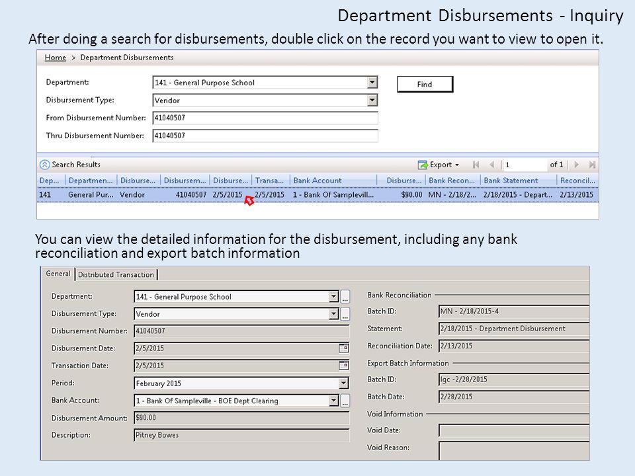This screenshot has width=635, height=476.
Task: Switch to the Distributed Transaction tab
Action: click(116, 274)
